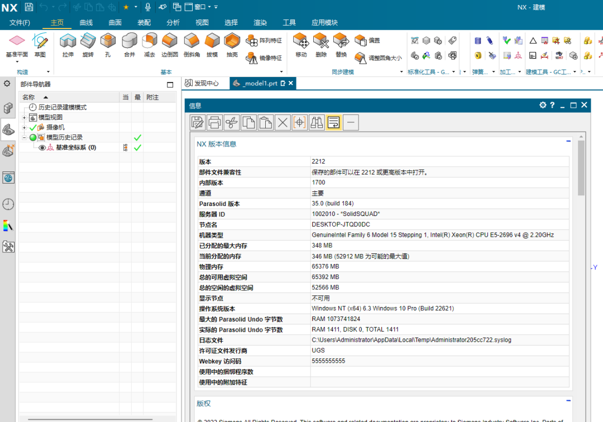The height and width of the screenshot is (422, 603).
Task: Click the 5555555555 Webkey value
Action: pos(328,361)
